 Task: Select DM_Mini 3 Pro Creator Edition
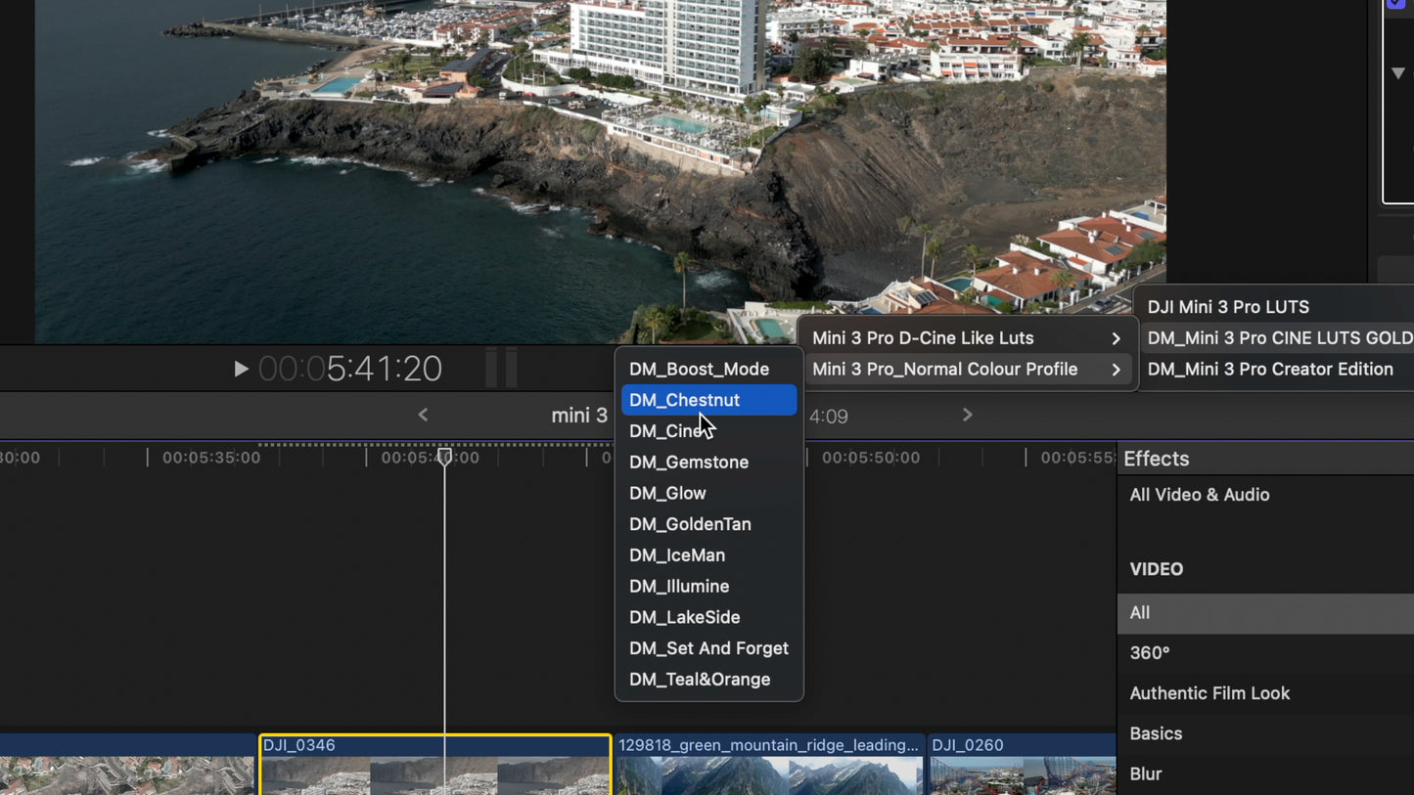tap(1271, 369)
